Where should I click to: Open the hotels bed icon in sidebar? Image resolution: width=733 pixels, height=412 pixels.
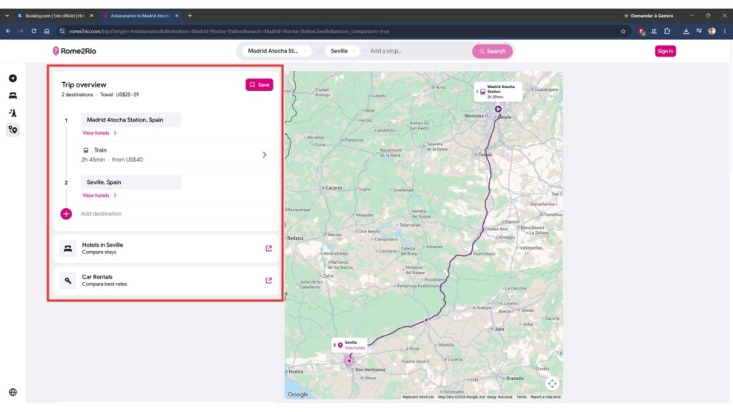pyautogui.click(x=13, y=96)
